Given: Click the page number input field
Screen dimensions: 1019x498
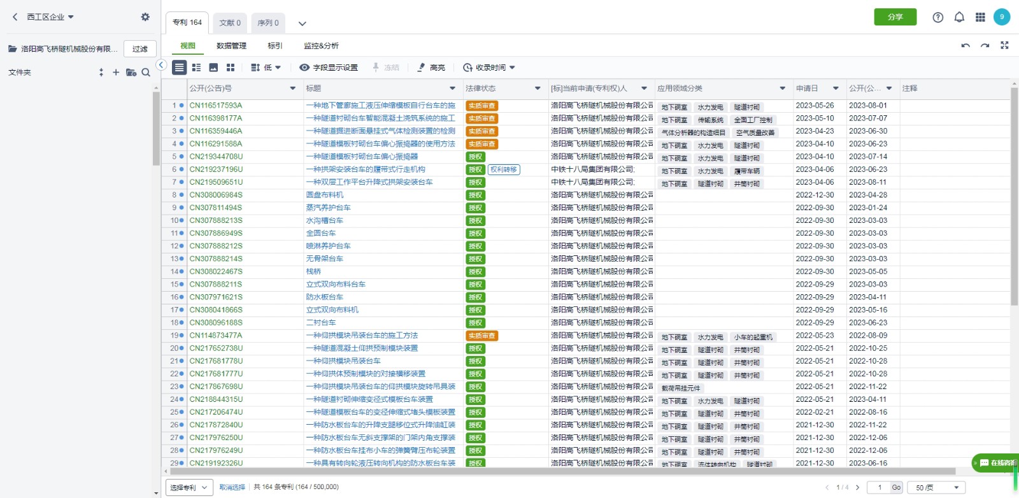Looking at the screenshot, I should pyautogui.click(x=880, y=488).
